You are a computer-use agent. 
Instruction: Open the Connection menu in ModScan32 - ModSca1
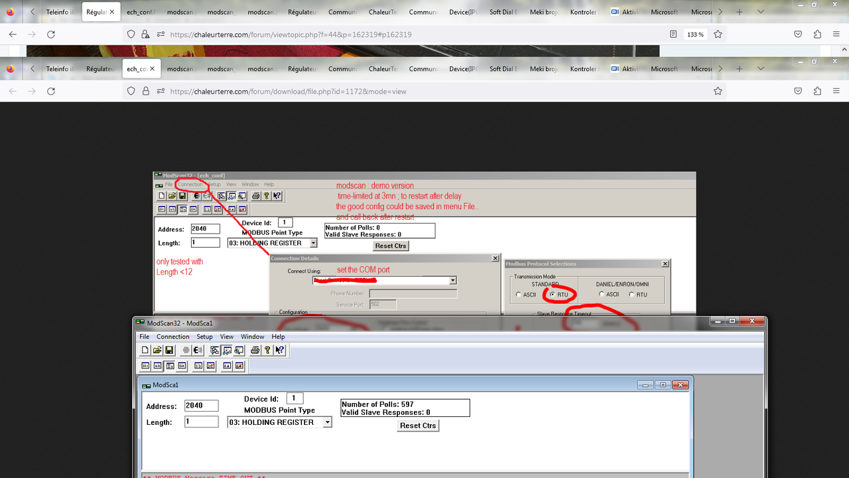tap(173, 337)
